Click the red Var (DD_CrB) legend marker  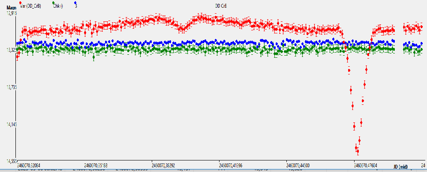[21, 3]
